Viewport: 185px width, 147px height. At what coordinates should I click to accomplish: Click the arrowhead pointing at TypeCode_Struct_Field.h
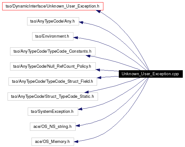tap(99, 77)
